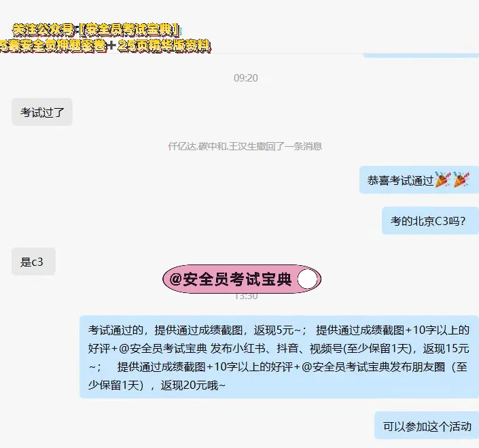
Task: Click the recalled message notice text
Action: click(245, 146)
